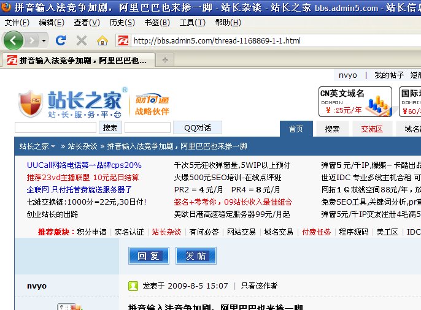
Task: Reload the page with the refresh icon
Action: point(61,40)
